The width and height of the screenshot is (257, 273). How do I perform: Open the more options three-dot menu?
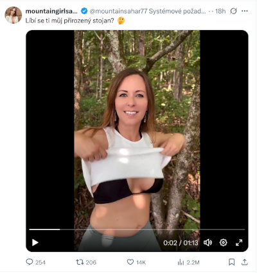click(245, 11)
